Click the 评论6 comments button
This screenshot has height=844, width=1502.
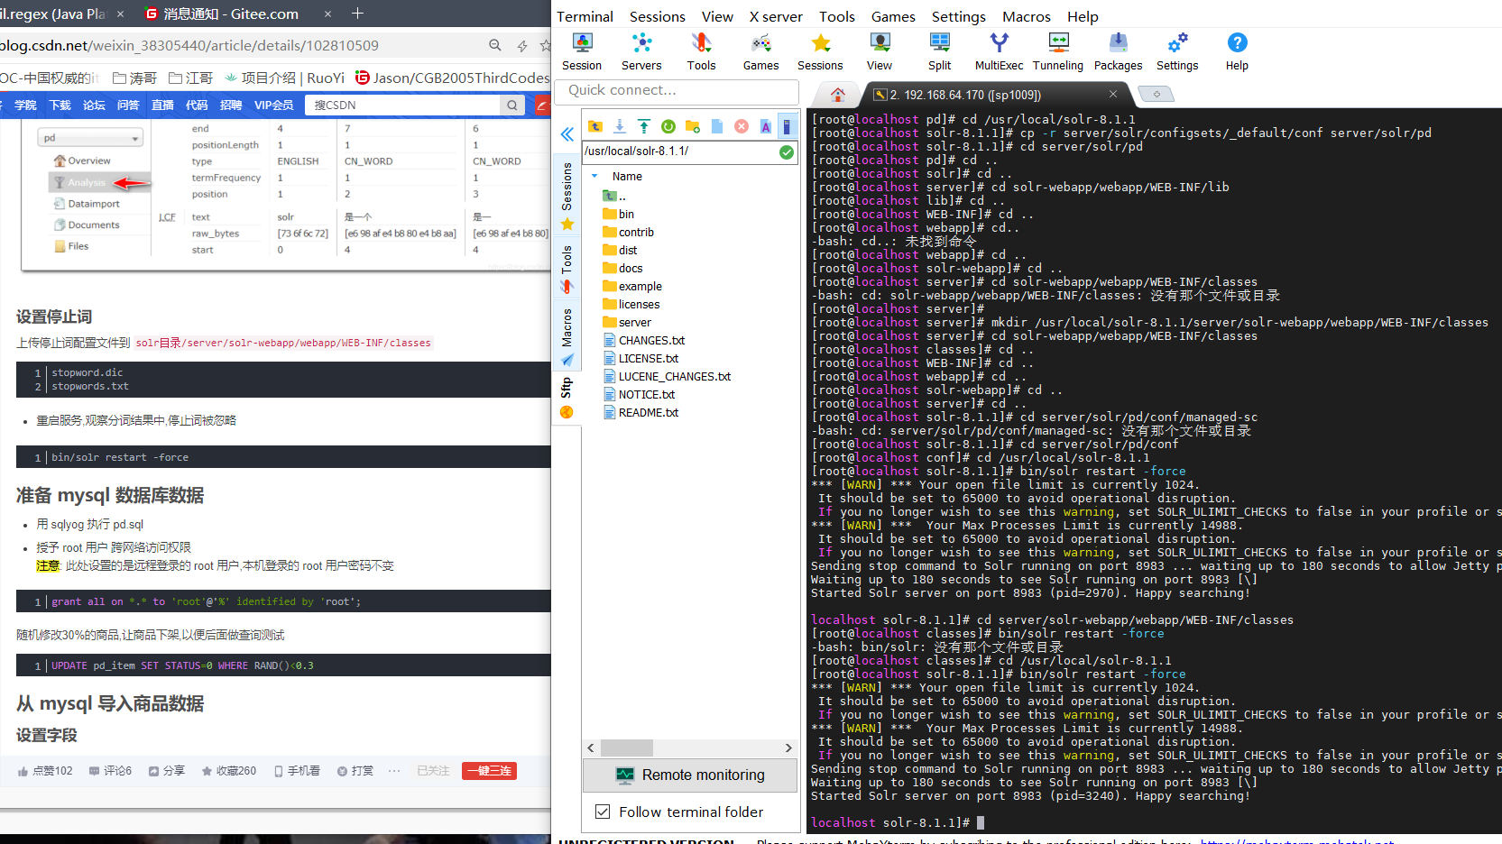pos(110,771)
